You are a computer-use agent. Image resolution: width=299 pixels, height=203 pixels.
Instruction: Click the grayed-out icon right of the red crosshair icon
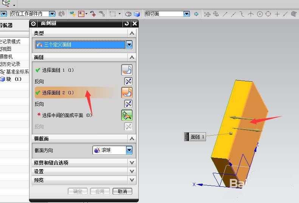[x=102, y=14]
